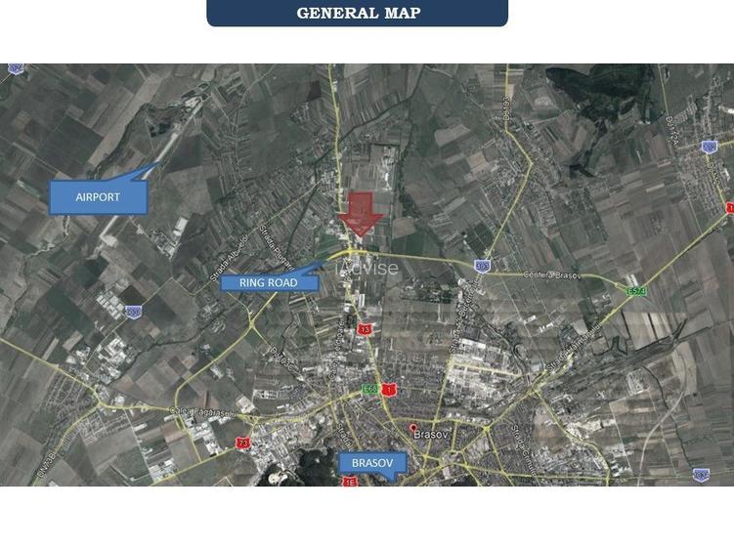734x550 pixels.
Task: Click the GENERAL MAP title banner
Action: 358,13
